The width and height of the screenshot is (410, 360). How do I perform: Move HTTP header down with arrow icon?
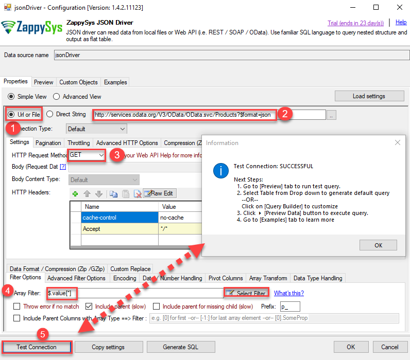99,194
